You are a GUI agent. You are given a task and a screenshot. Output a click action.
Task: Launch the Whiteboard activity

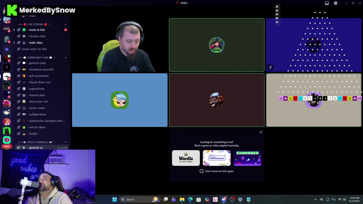tap(217, 158)
